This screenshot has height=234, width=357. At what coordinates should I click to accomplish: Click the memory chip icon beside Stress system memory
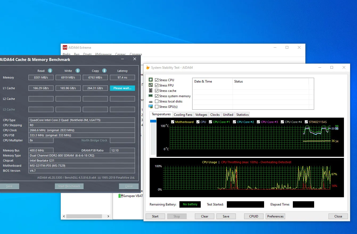(151, 96)
